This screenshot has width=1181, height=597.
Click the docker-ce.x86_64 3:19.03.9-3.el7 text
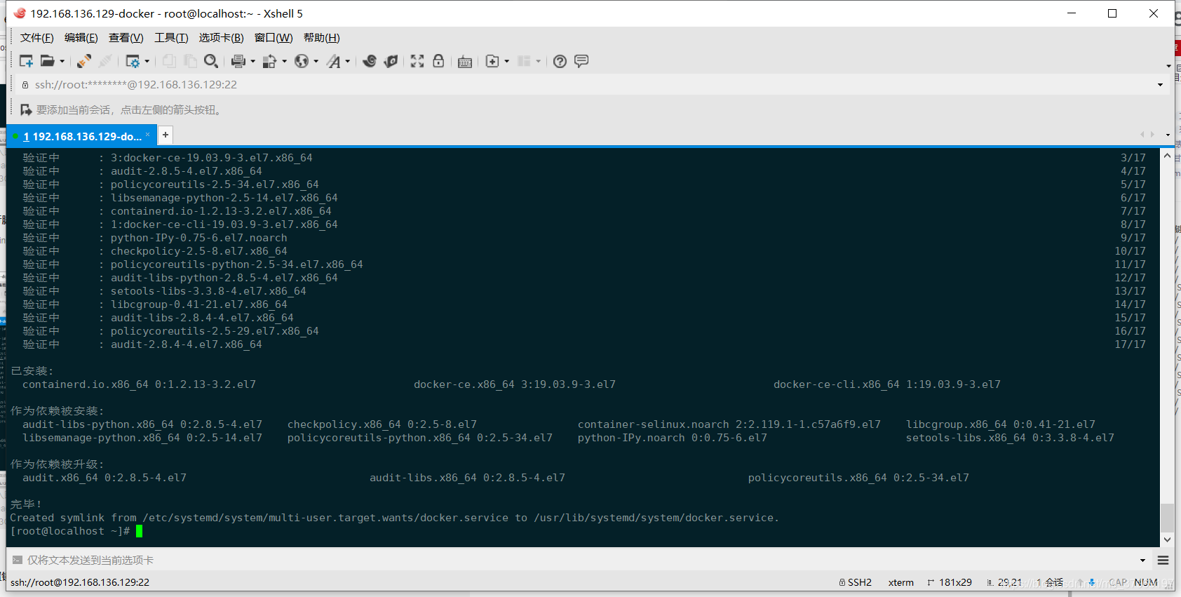click(x=515, y=384)
